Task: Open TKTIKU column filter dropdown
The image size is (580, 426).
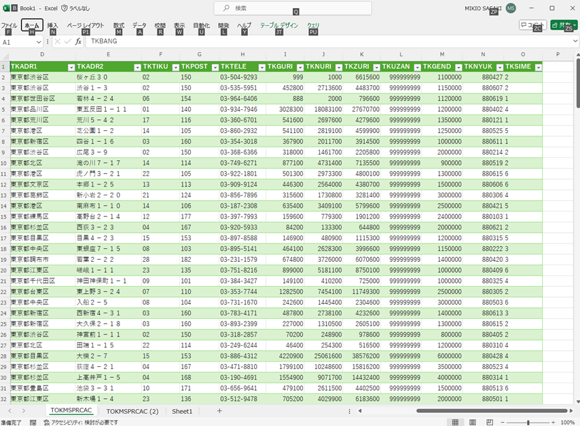Action: pos(176,67)
